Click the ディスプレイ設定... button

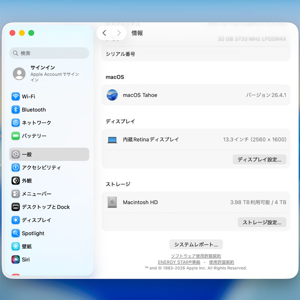pos(259,159)
